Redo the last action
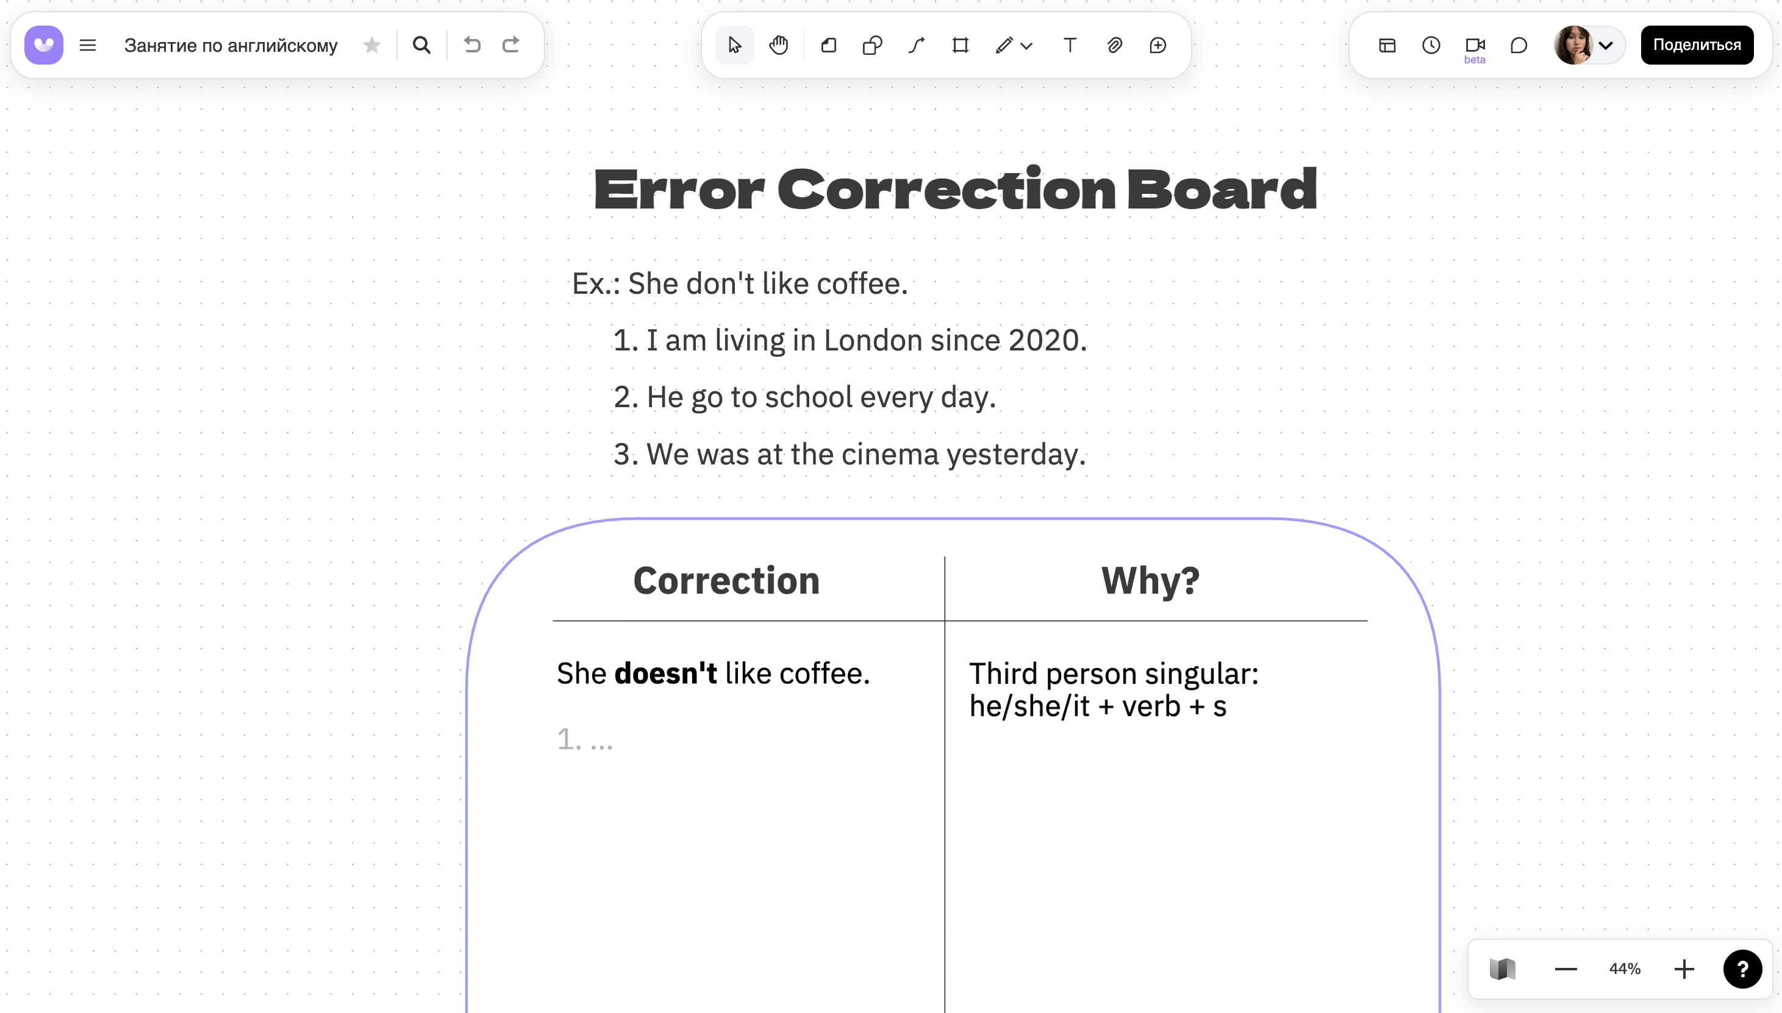The image size is (1782, 1013). (511, 45)
